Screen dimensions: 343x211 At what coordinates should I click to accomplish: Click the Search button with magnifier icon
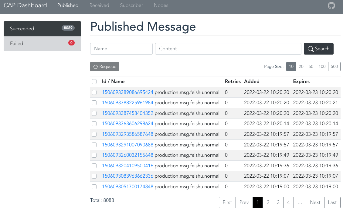click(x=318, y=49)
